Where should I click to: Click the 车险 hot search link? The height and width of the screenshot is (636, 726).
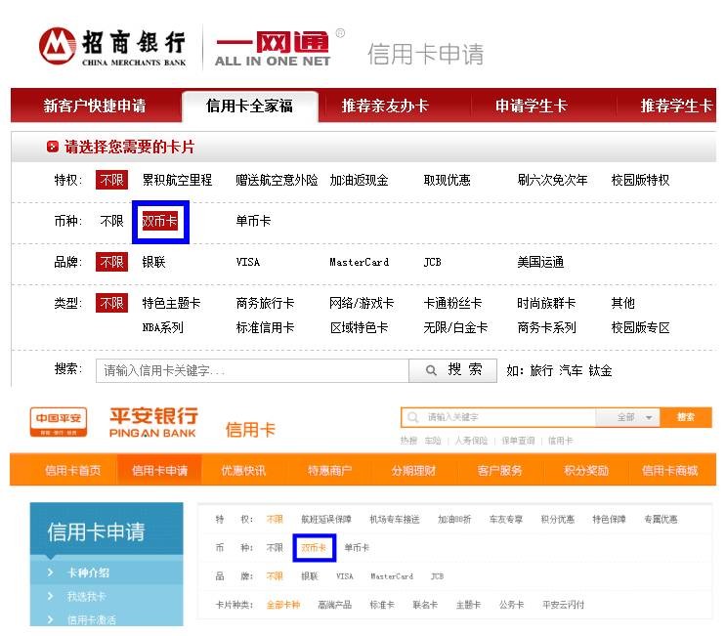point(433,441)
